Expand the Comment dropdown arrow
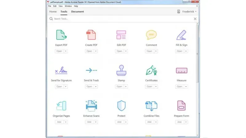 (x=156, y=51)
